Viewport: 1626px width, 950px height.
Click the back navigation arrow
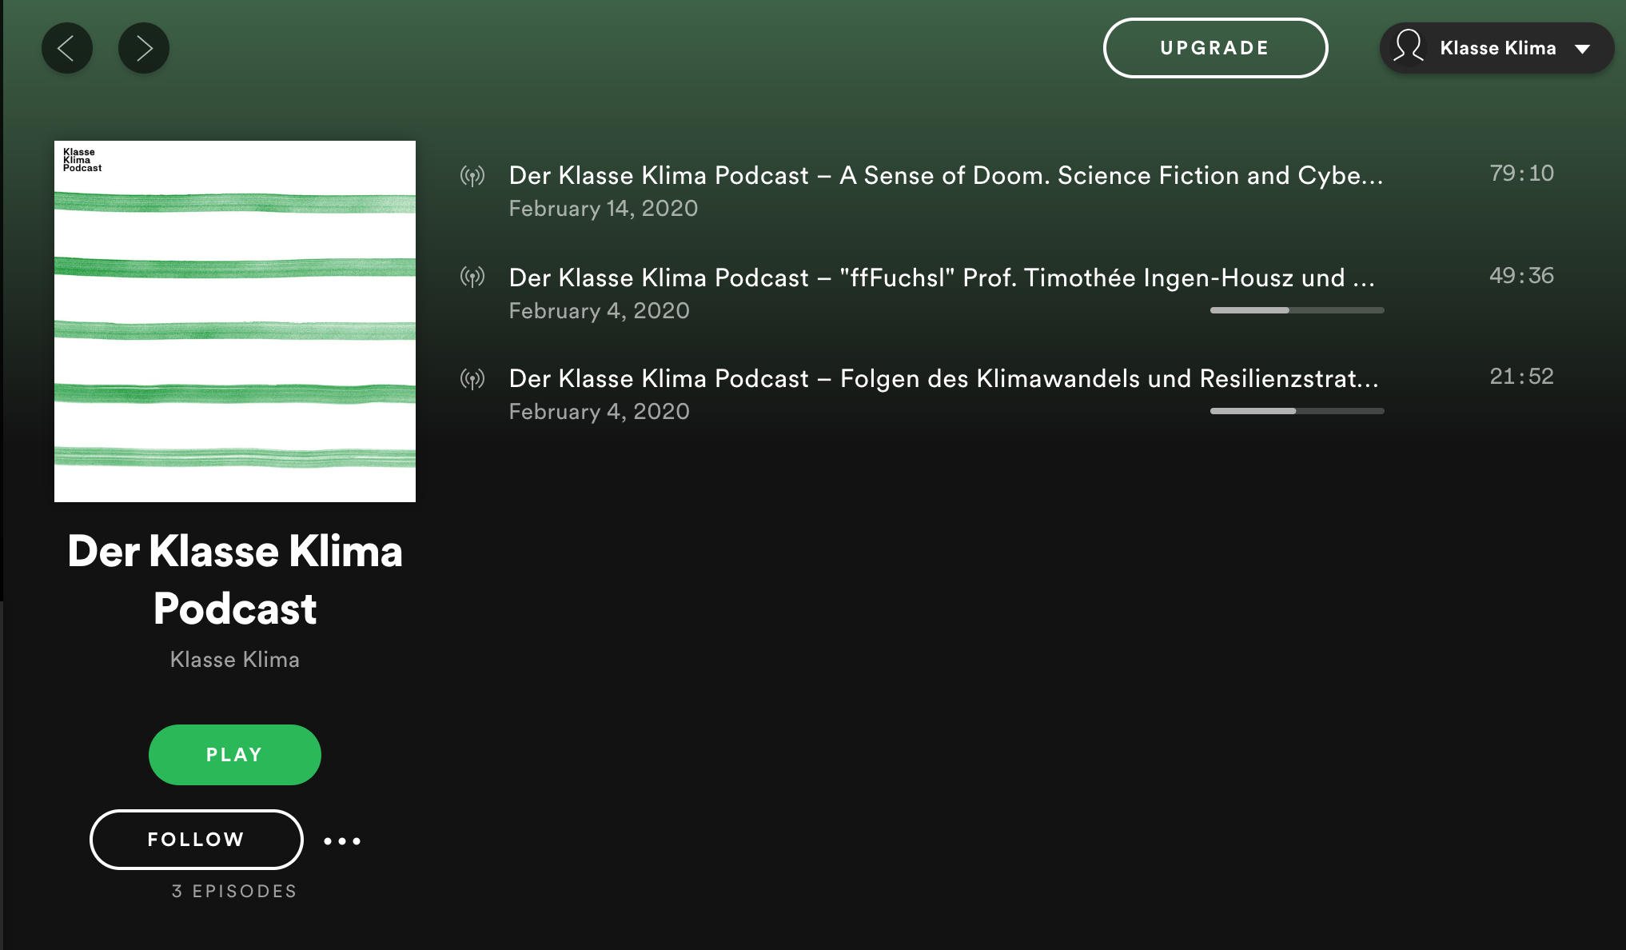67,48
